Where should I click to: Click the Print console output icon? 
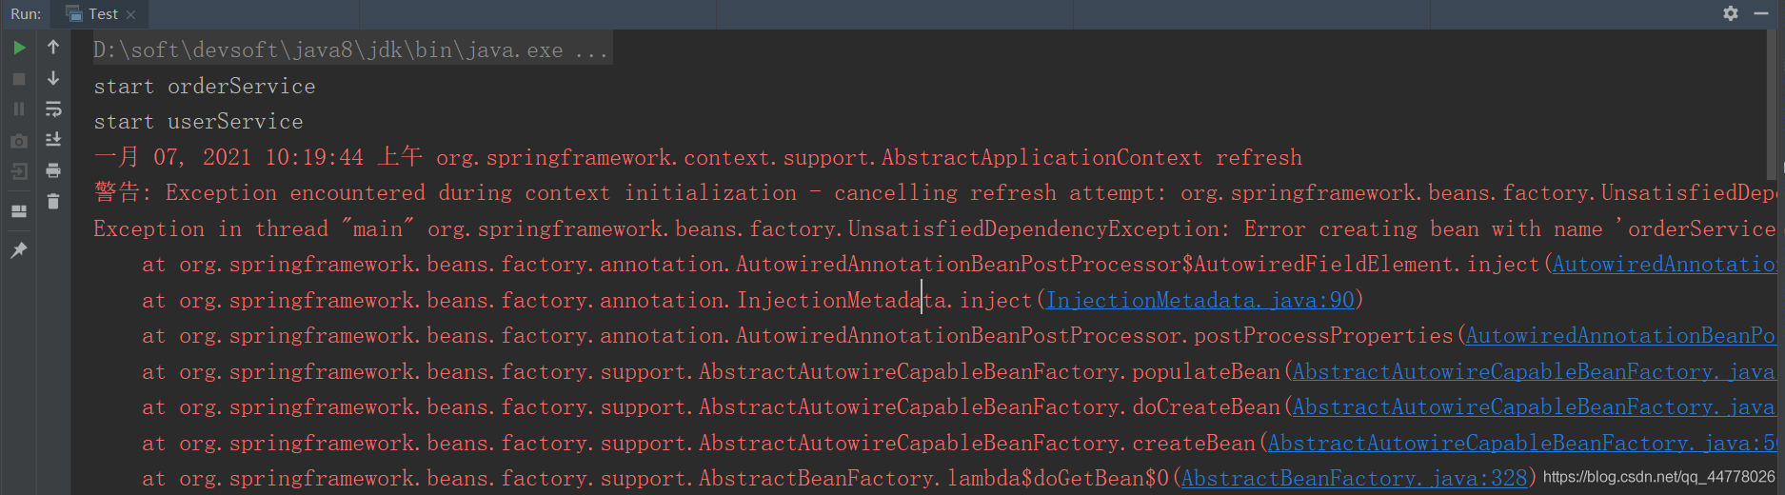53,170
